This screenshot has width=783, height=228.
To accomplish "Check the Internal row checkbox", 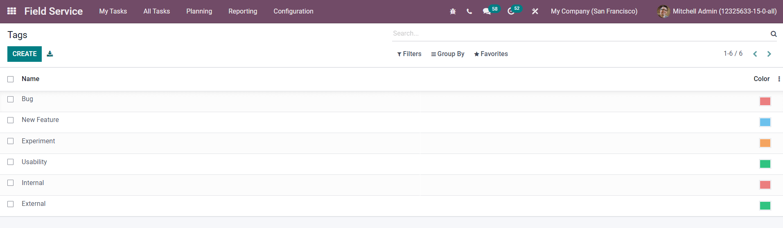I will [x=11, y=183].
